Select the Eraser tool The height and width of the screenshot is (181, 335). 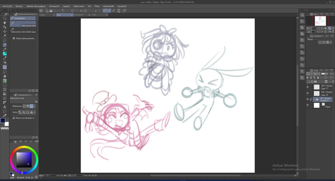click(x=5, y=76)
